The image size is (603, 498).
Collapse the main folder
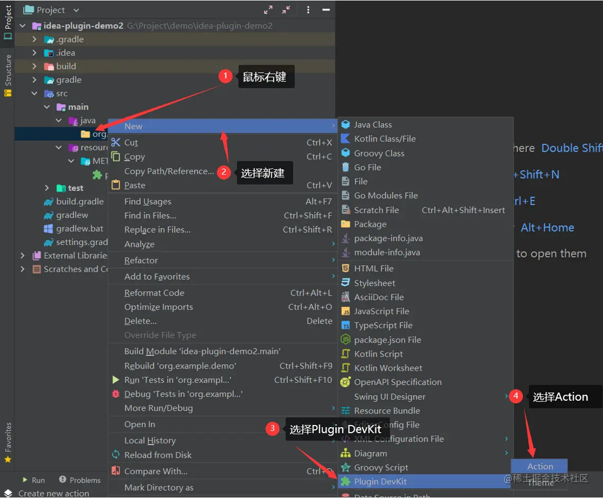(x=47, y=107)
